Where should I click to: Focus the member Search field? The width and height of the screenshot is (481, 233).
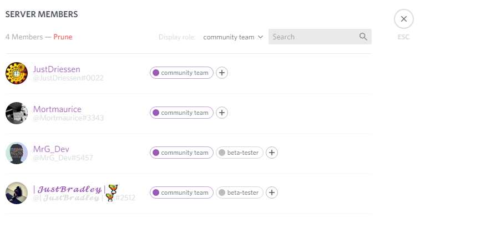click(x=313, y=37)
